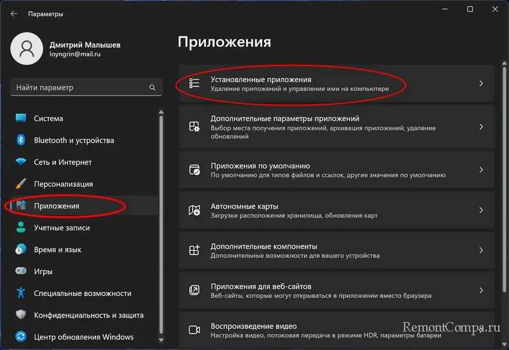Image resolution: width=509 pixels, height=350 pixels.
Task: Click the accessibility figure icon
Action: (21, 293)
